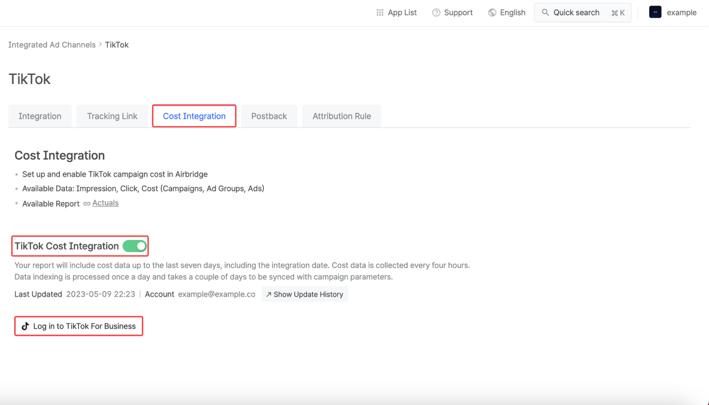Open the example account menu
Viewport: 709px width, 405px height.
(673, 13)
